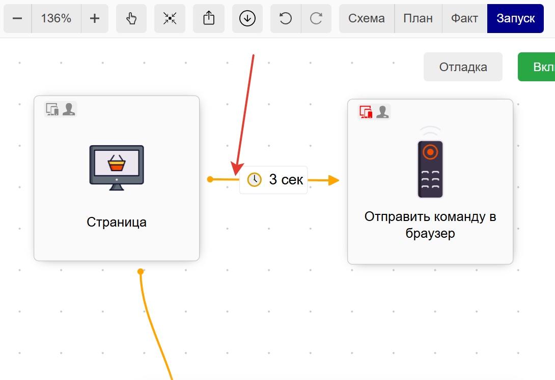Reset zoom via the 136% indicator
Viewport: 555px width, 380px height.
56,19
